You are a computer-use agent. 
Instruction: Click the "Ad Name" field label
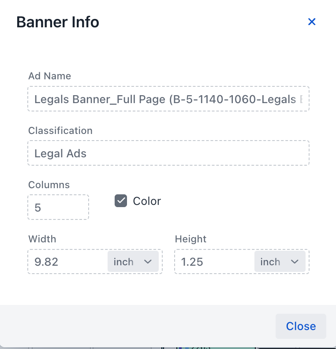pyautogui.click(x=49, y=76)
